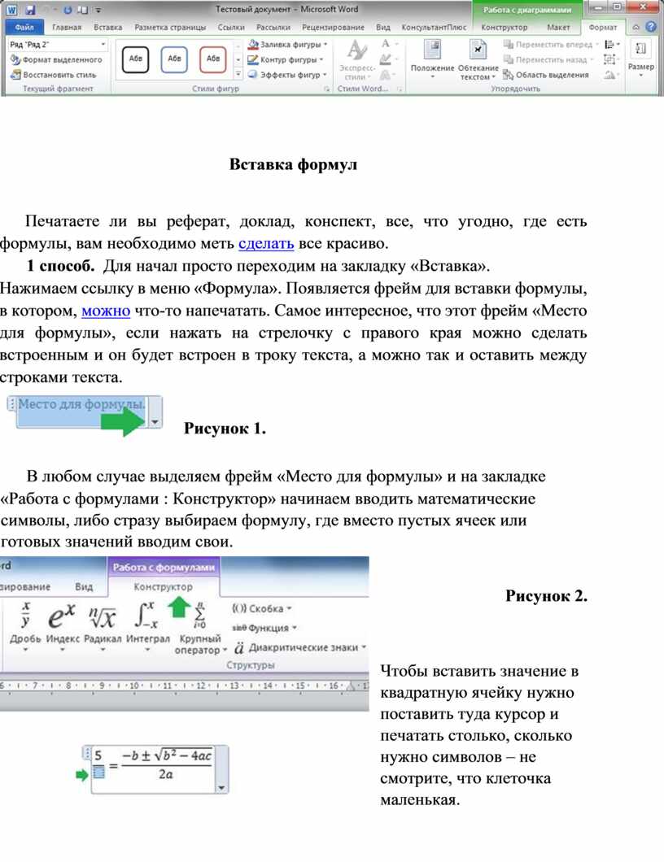The height and width of the screenshot is (862, 664).
Task: Follow the можно hyperlink
Action: click(106, 311)
